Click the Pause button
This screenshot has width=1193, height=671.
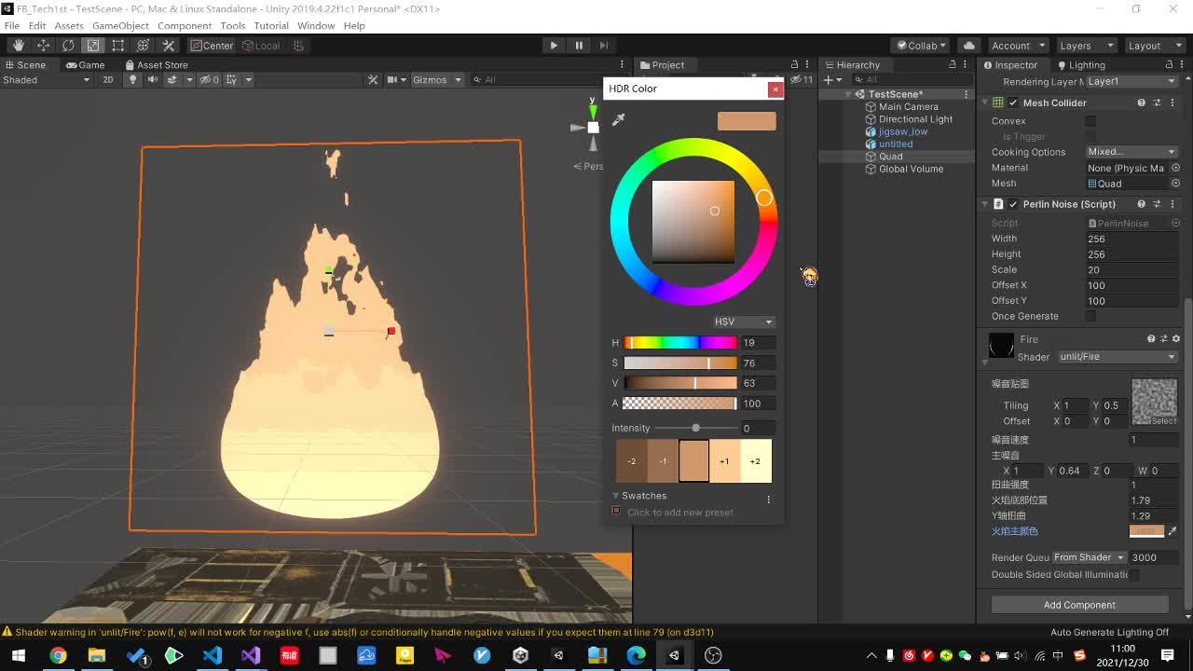point(579,46)
